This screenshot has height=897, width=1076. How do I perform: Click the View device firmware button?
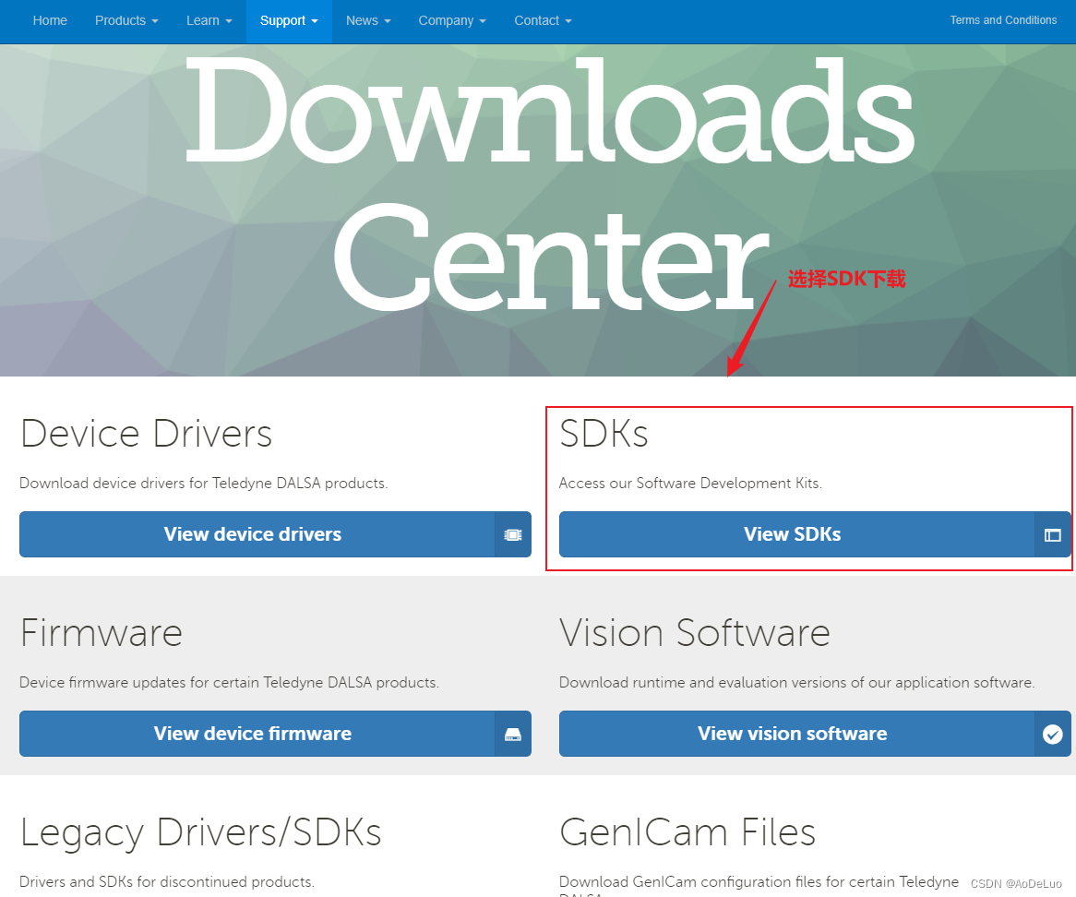tap(253, 734)
